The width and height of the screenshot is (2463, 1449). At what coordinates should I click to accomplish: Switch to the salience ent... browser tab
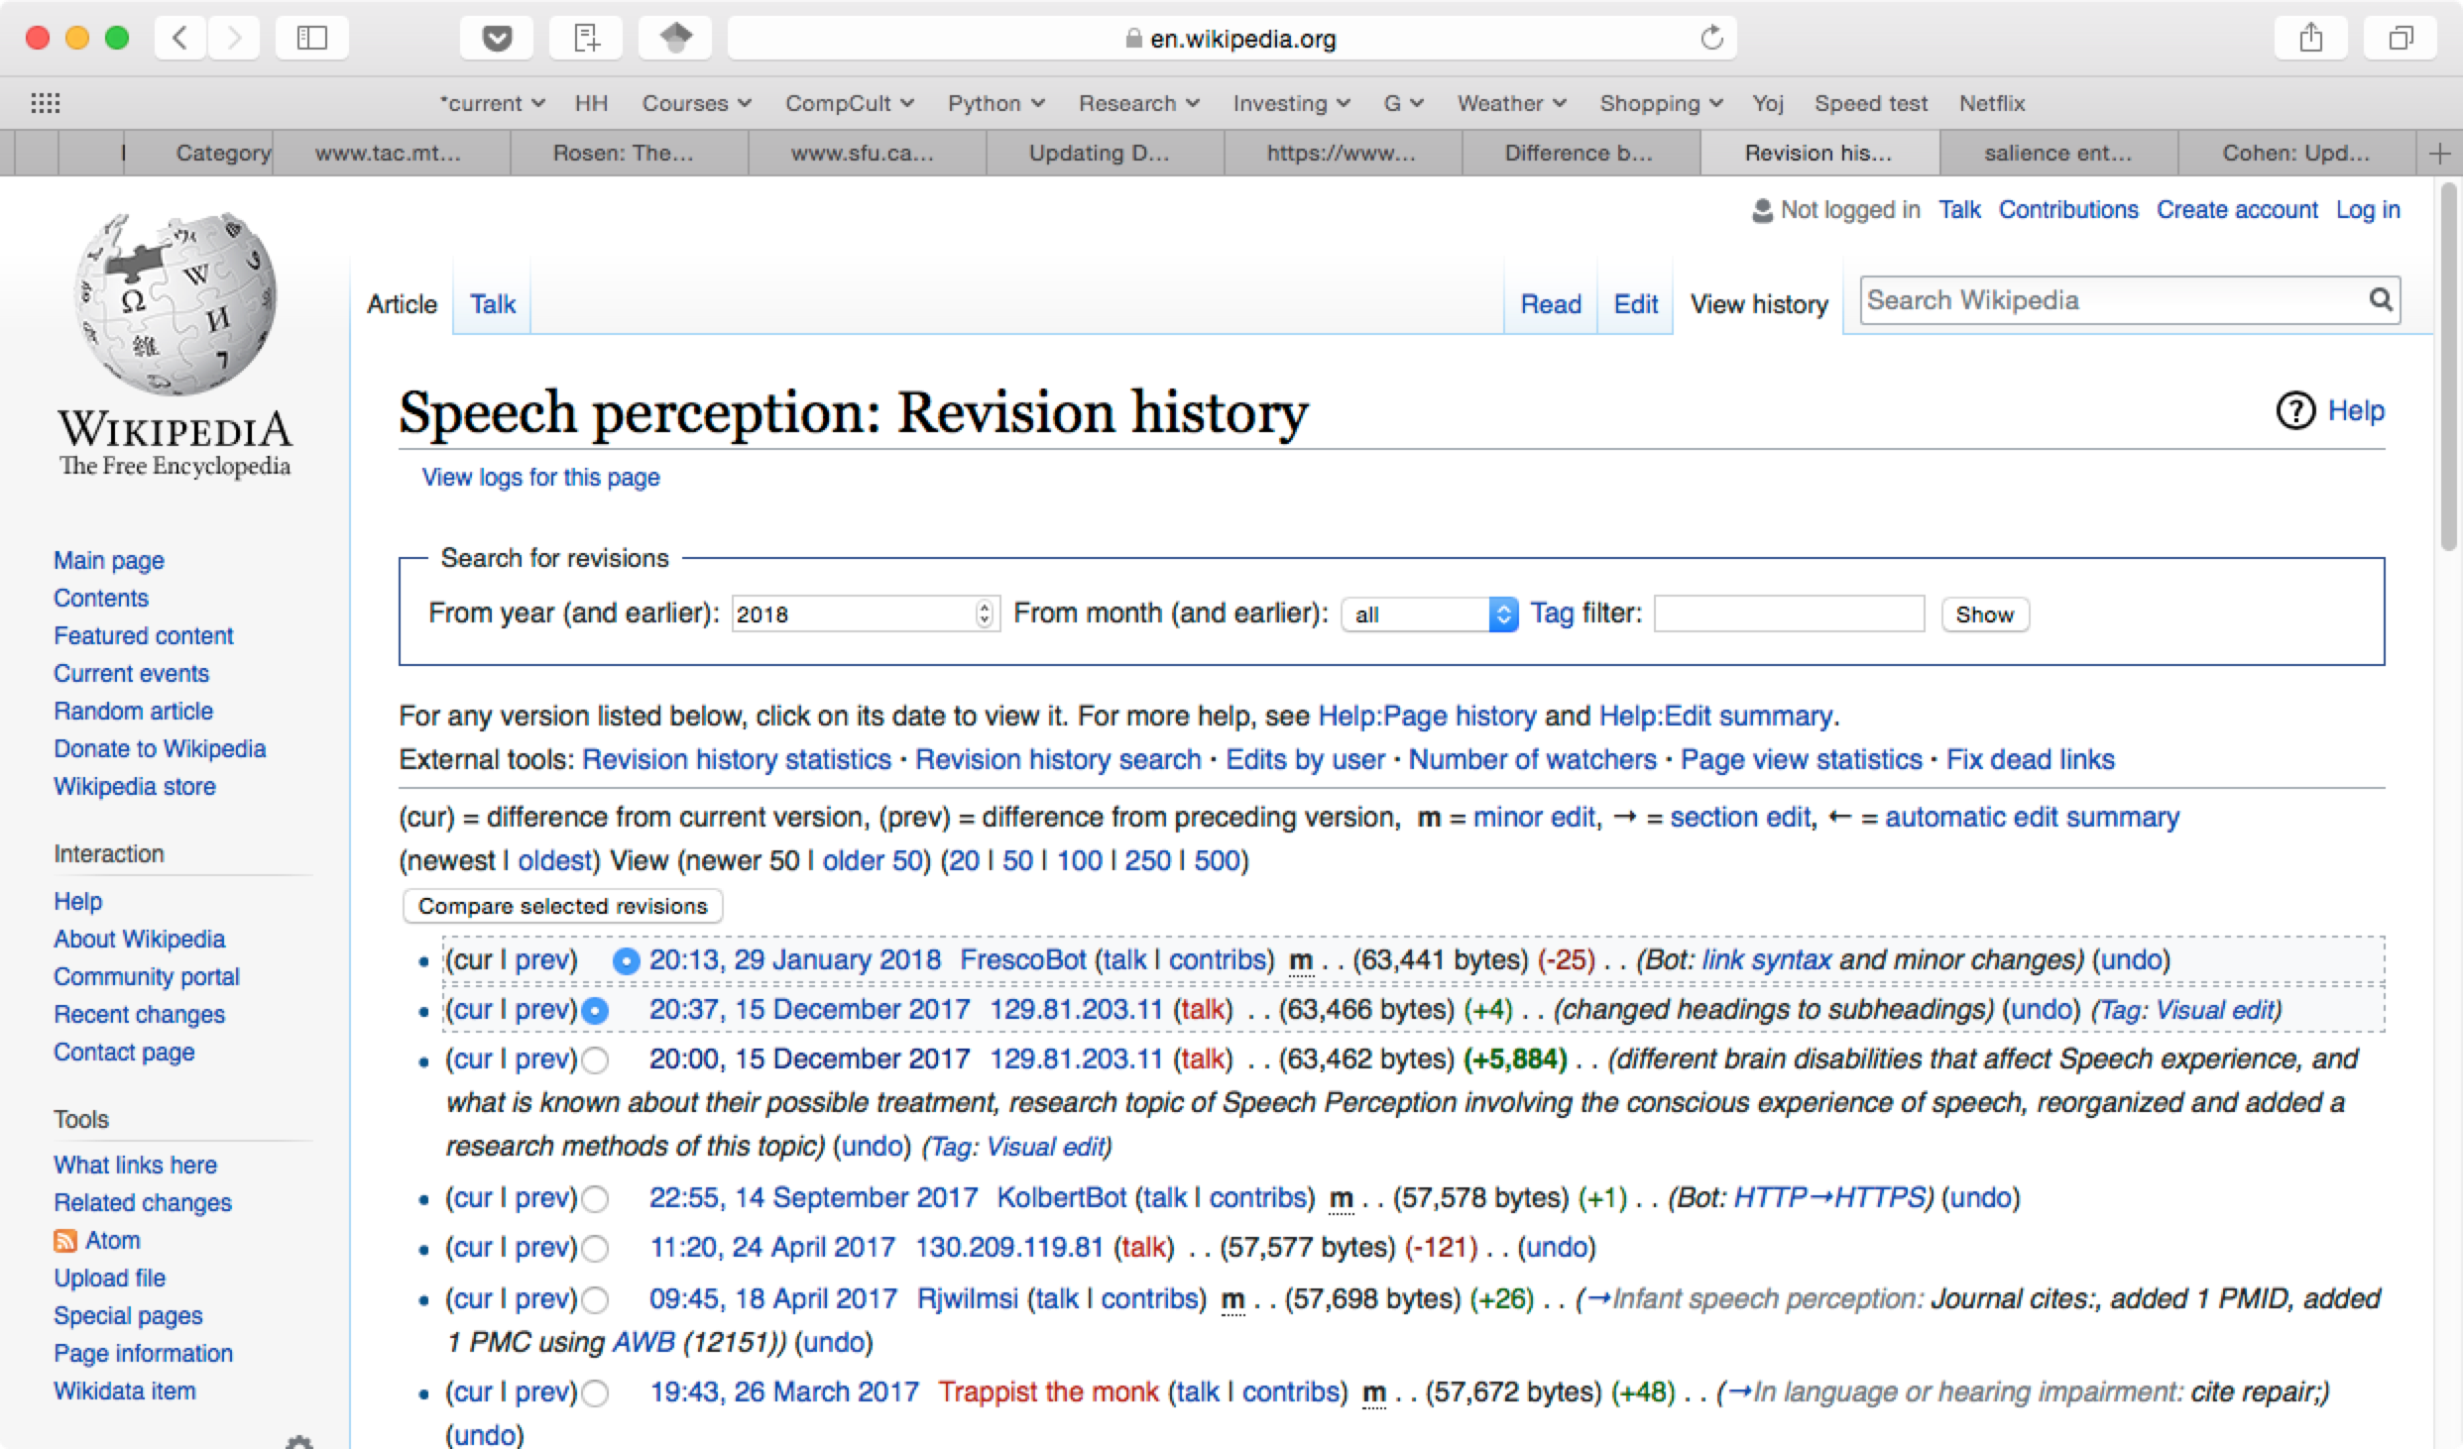coord(2057,154)
